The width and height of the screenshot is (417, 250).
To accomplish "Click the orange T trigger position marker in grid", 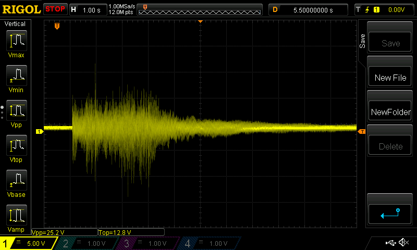I will coord(57,26).
